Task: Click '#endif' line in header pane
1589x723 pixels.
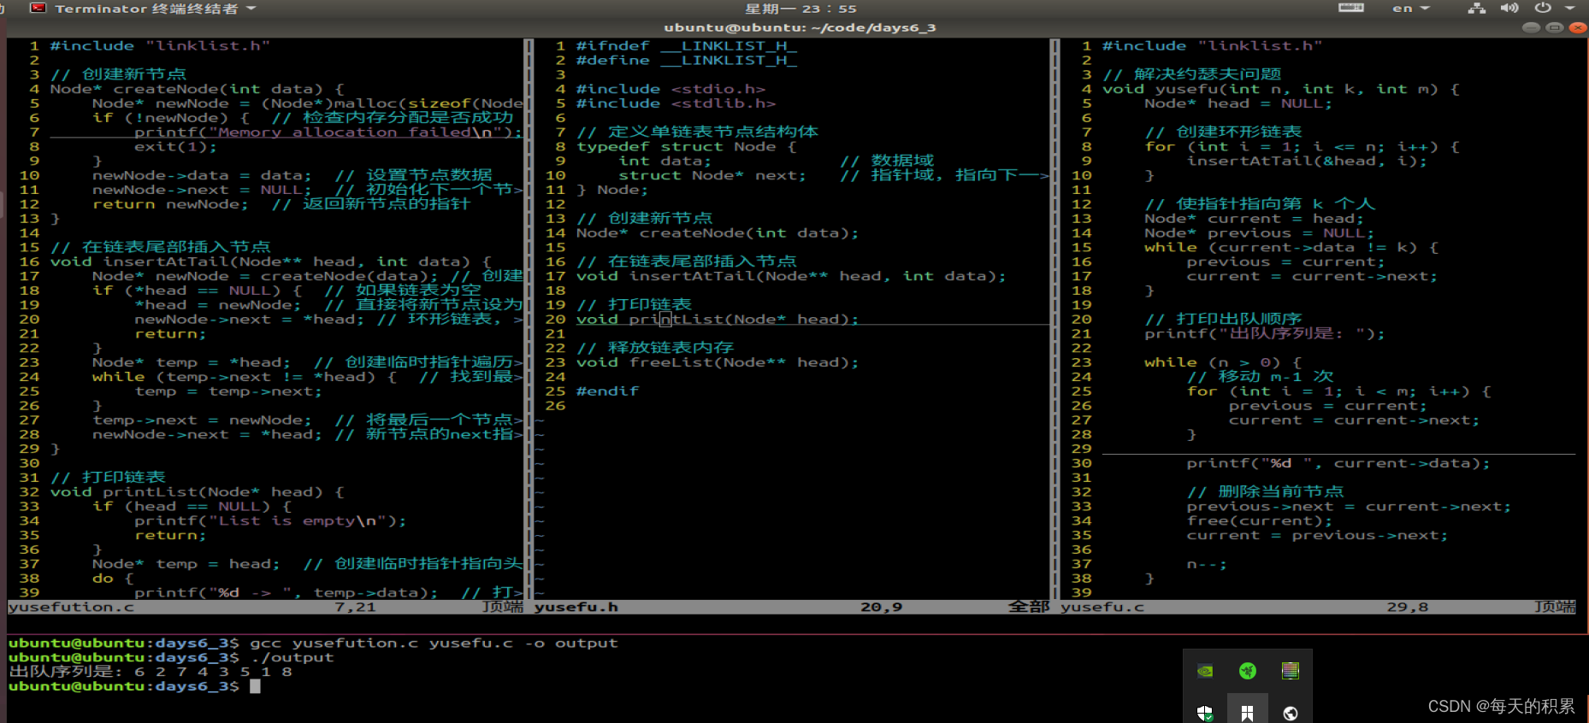Action: pyautogui.click(x=608, y=391)
